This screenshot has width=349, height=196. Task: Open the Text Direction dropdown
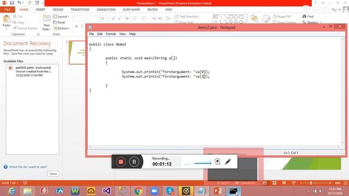pyautogui.click(x=188, y=17)
